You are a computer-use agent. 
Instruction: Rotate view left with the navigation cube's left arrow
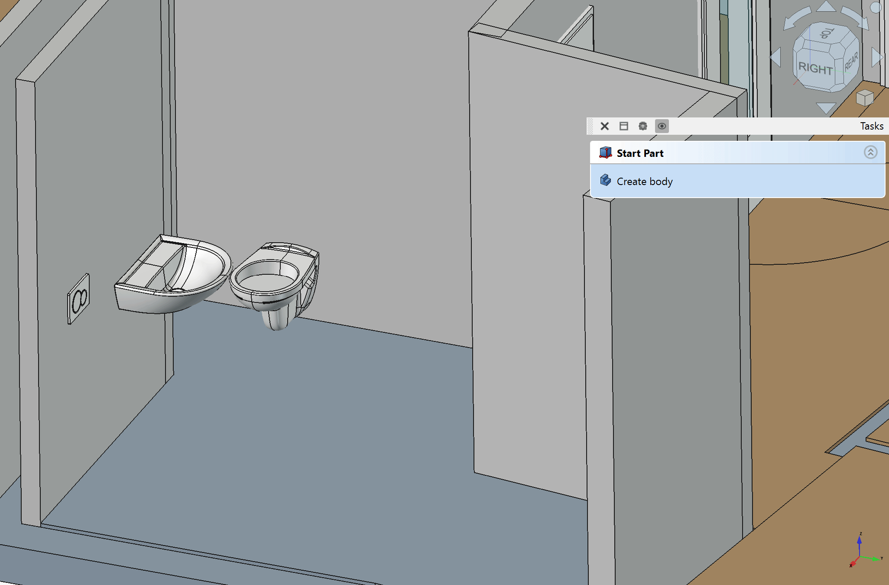[x=775, y=57]
